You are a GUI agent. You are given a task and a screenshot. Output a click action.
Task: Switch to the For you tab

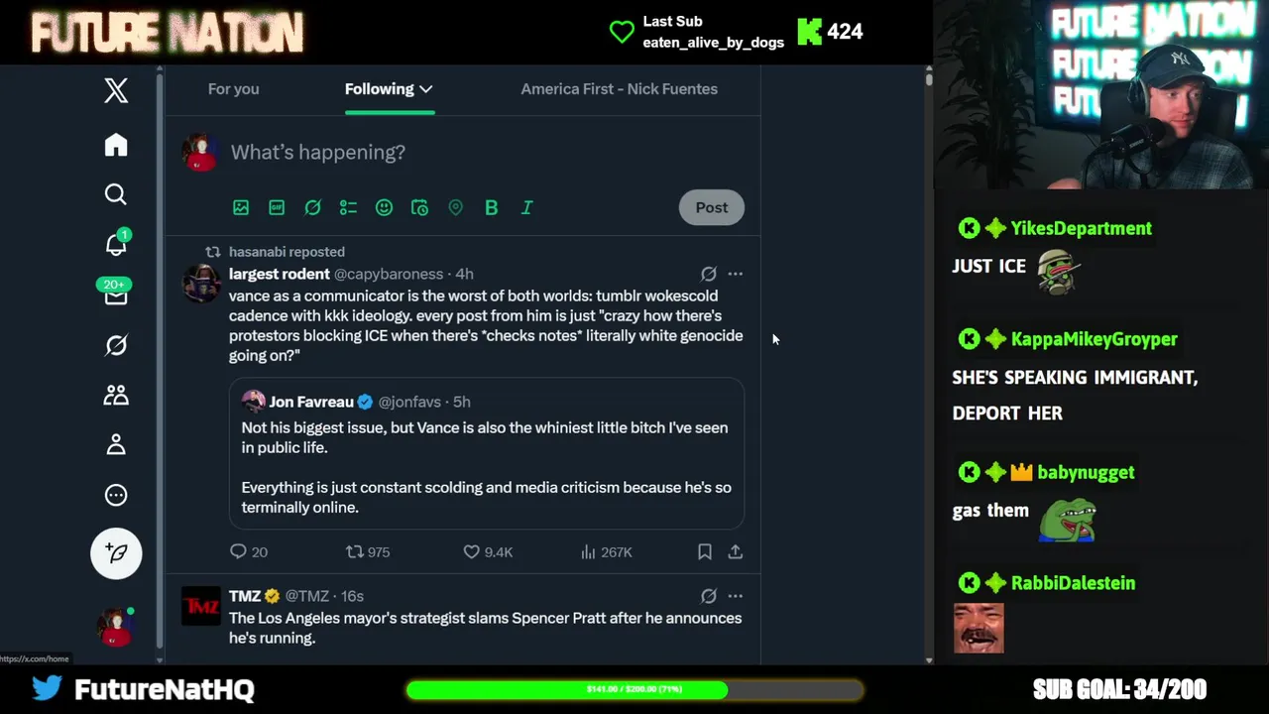tap(234, 89)
